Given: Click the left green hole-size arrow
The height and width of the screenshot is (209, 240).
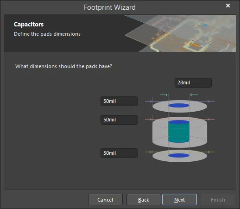Looking at the screenshot, I should click(164, 95).
